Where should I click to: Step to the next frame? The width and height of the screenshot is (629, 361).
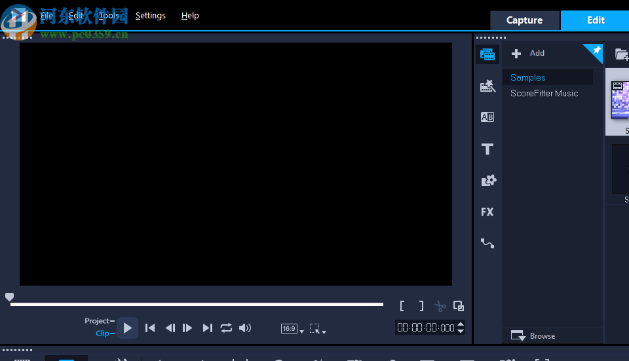coord(187,328)
